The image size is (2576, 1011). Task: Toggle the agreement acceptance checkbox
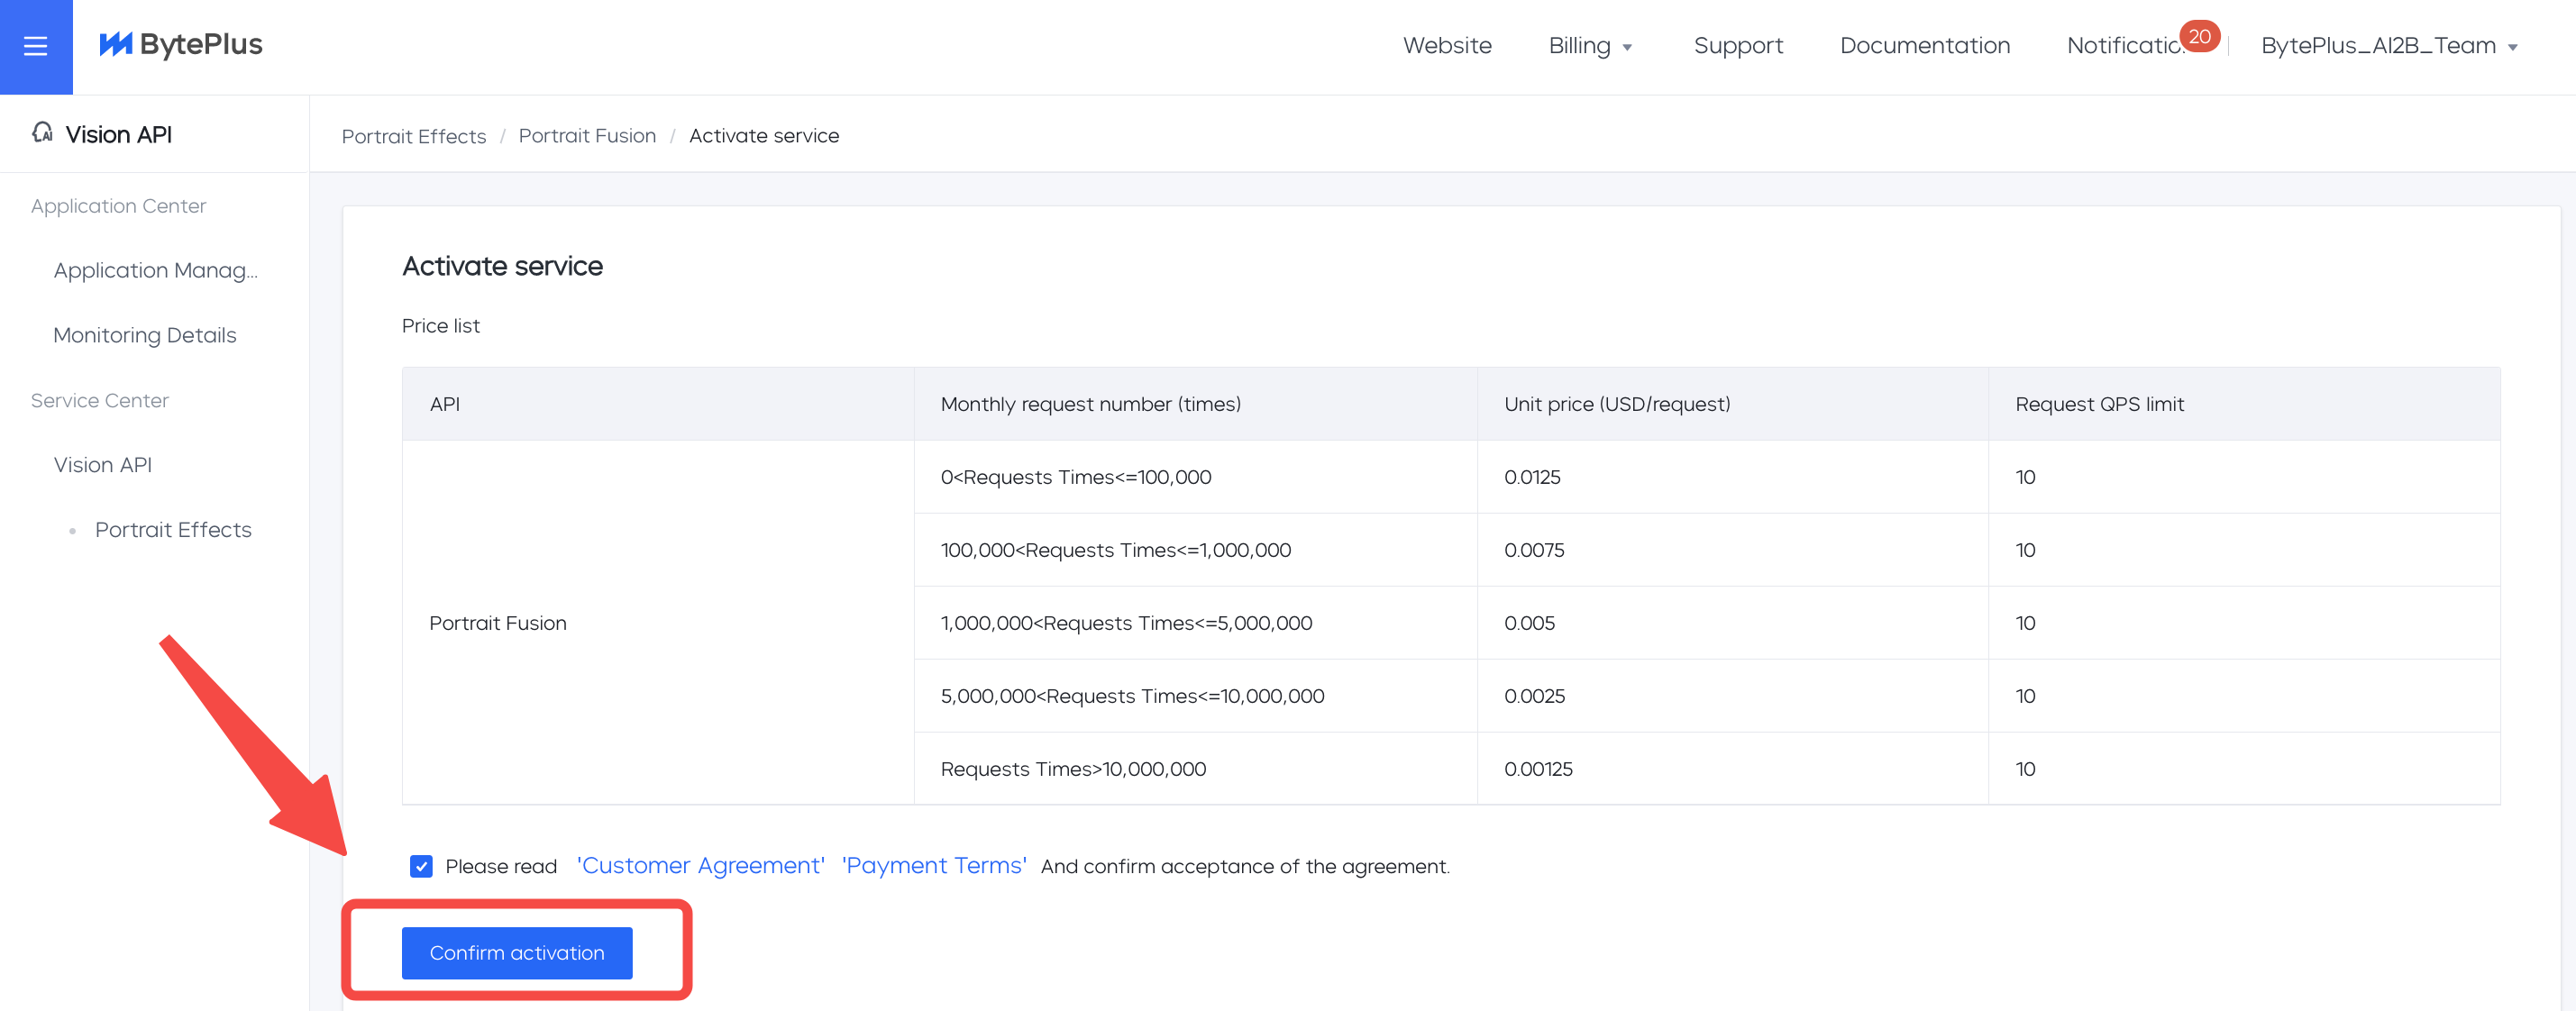(421, 866)
